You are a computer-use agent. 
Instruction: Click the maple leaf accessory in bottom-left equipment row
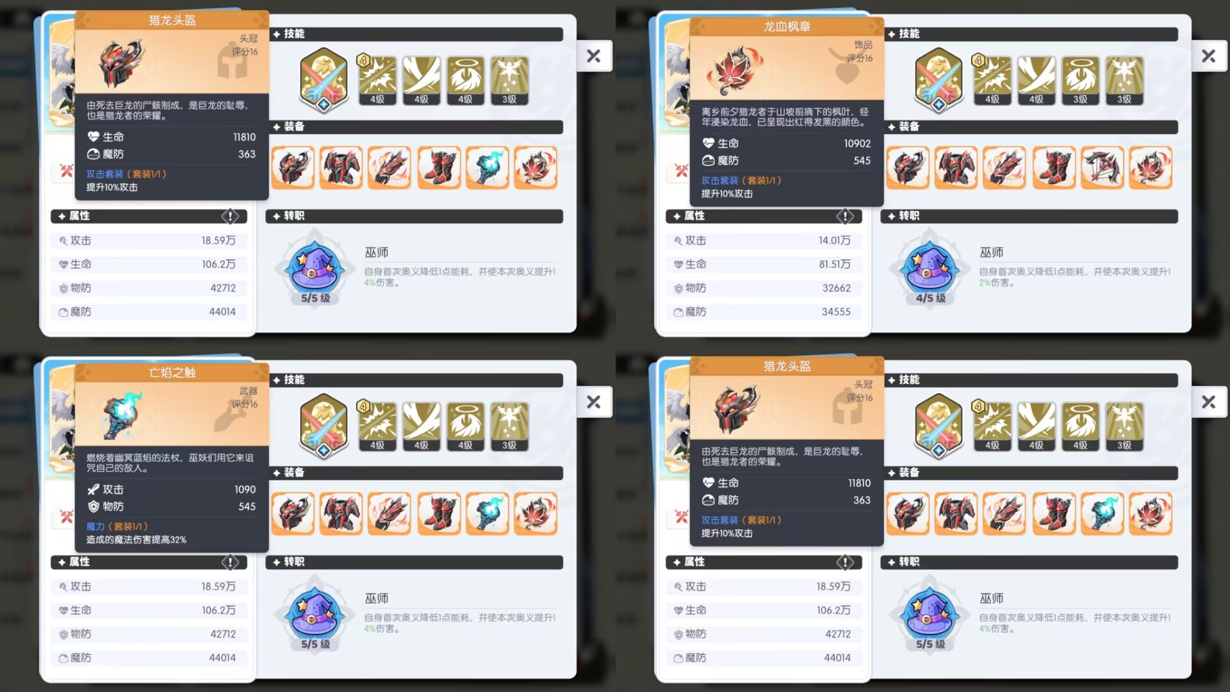536,513
